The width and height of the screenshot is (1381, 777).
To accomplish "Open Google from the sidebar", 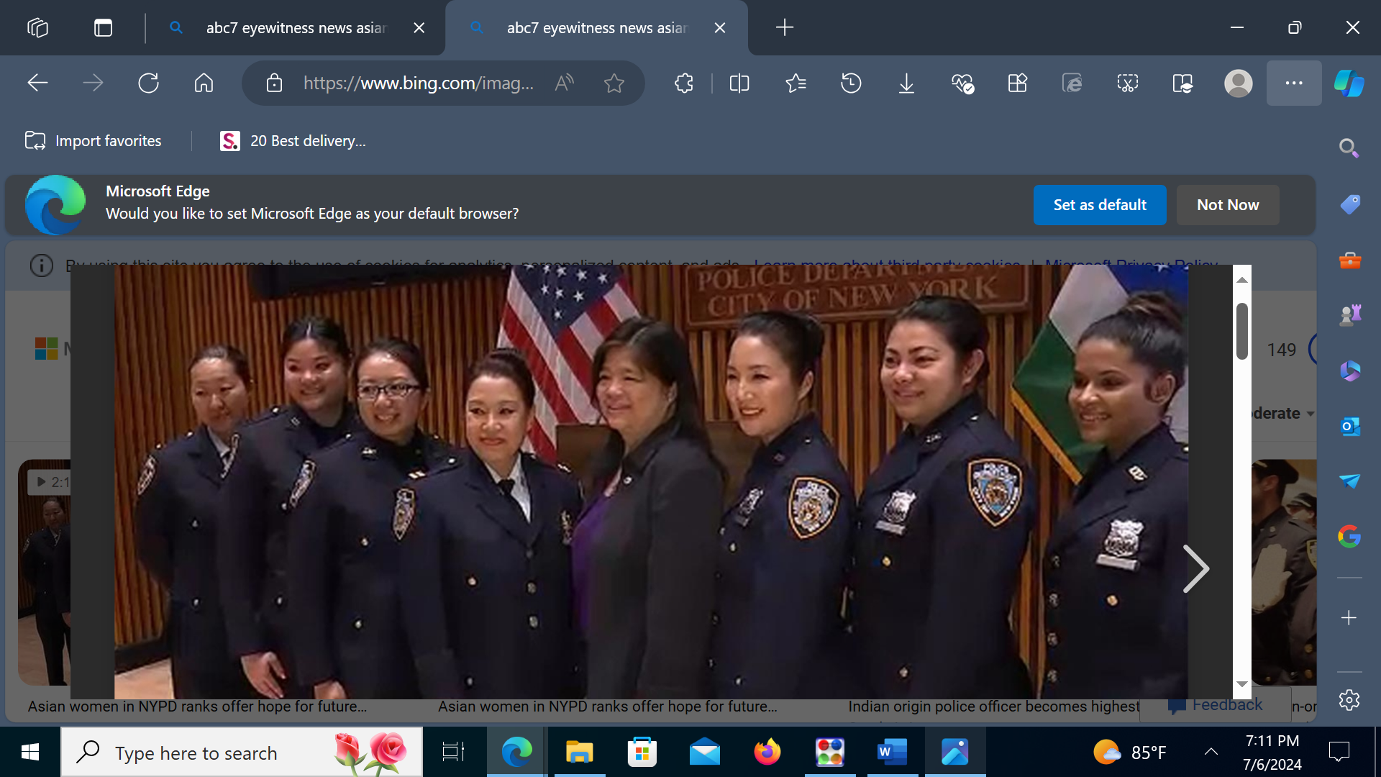I will tap(1349, 536).
